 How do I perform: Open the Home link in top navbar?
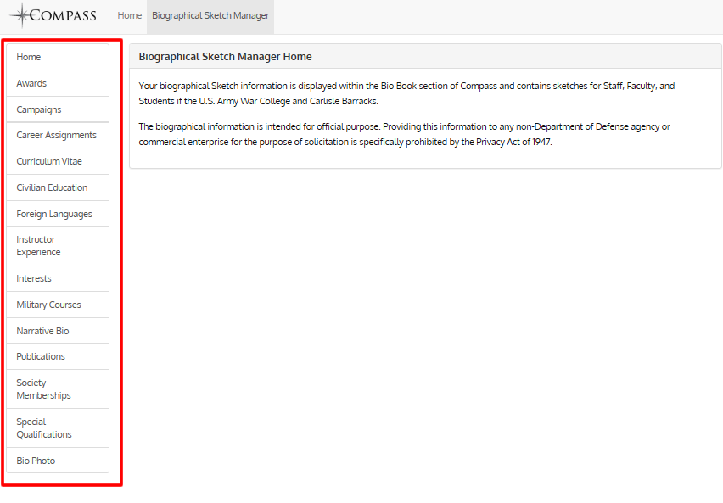[x=130, y=15]
